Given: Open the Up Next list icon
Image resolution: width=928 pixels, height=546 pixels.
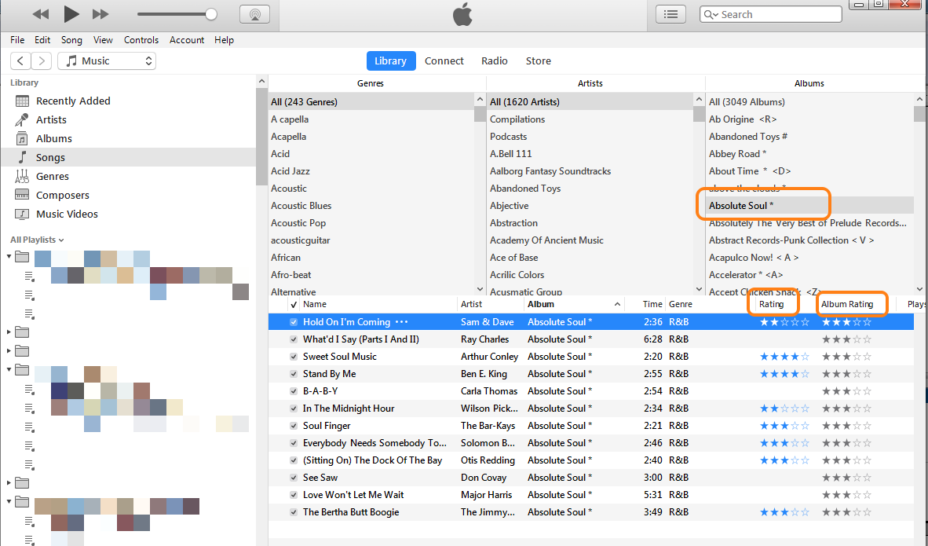Looking at the screenshot, I should click(x=670, y=14).
